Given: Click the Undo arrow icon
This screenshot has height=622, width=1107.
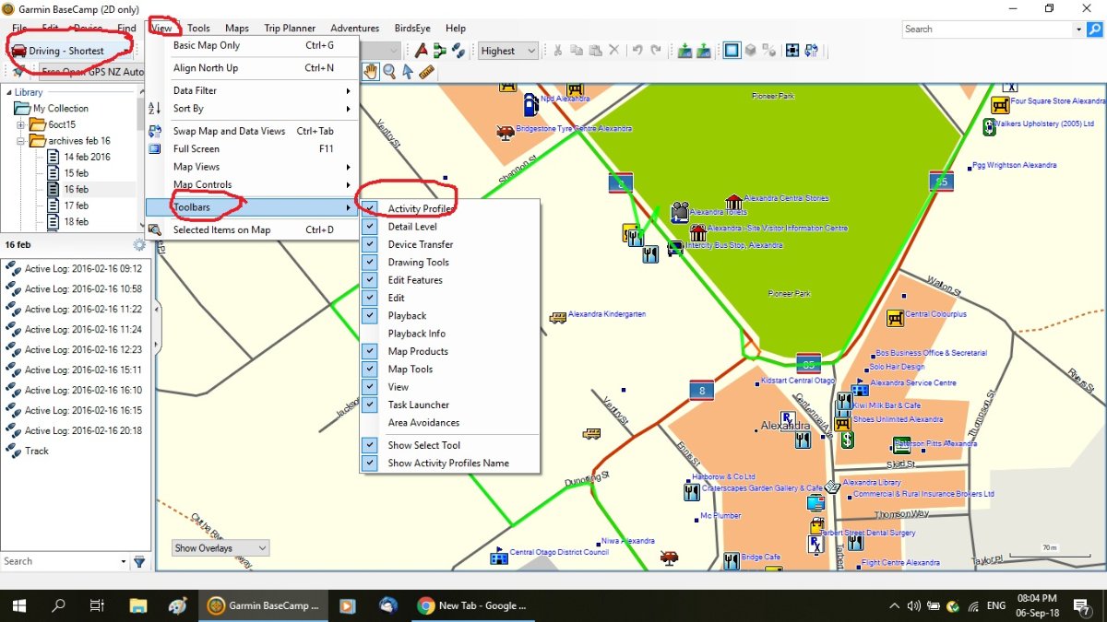Looking at the screenshot, I should [x=637, y=51].
